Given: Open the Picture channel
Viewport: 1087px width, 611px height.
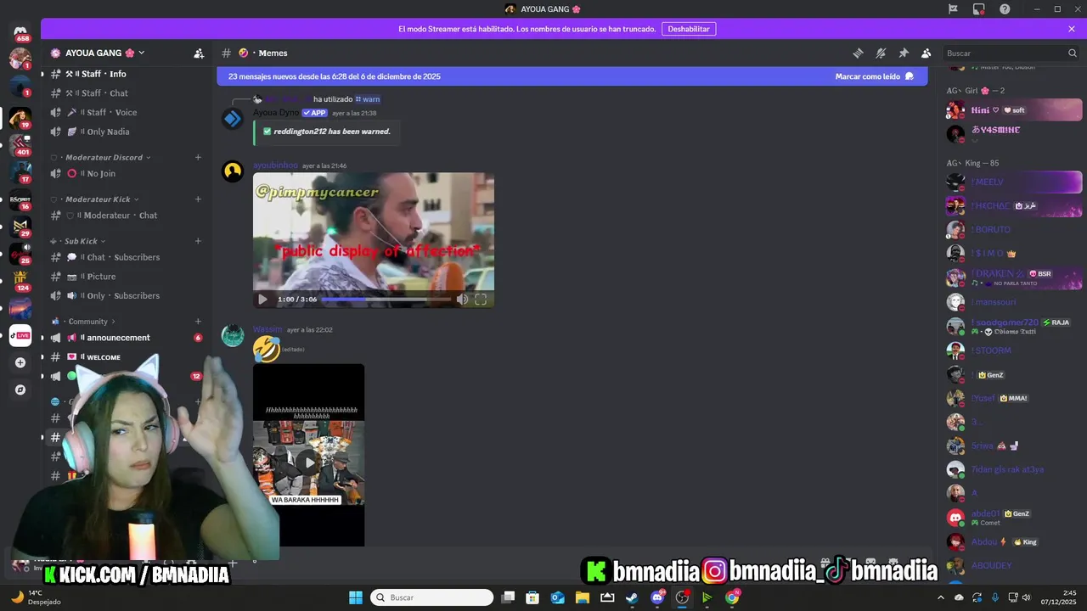Looking at the screenshot, I should (x=126, y=277).
